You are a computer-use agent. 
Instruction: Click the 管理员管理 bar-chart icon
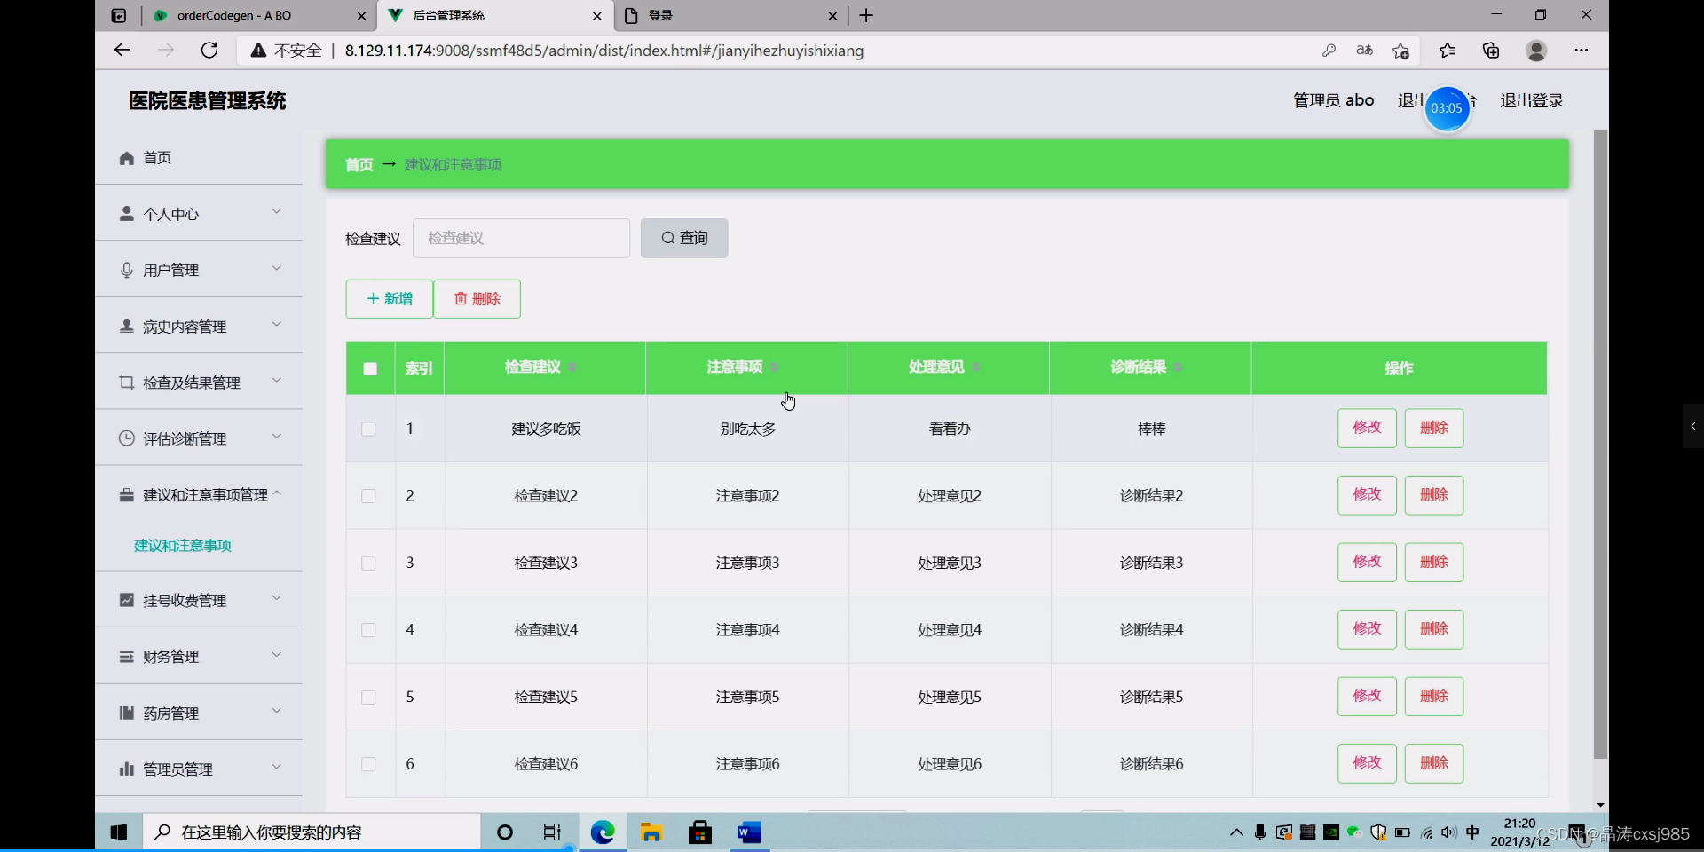tap(126, 769)
